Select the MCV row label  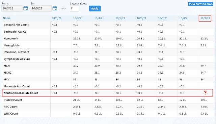click(x=6, y=79)
